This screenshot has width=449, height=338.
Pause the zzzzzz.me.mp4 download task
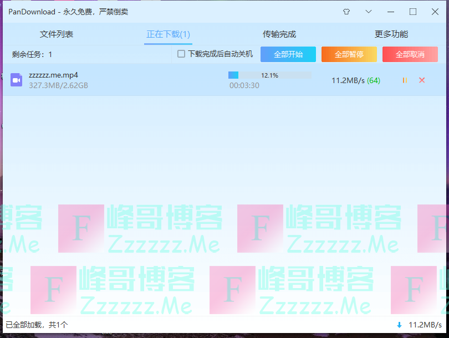click(404, 80)
